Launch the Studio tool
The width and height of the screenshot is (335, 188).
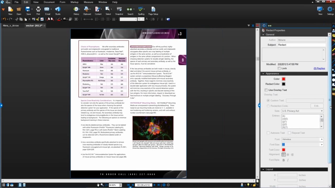coord(58,10)
